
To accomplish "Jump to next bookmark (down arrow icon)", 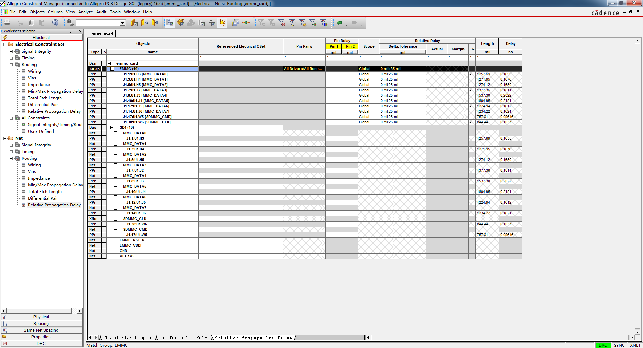I will pos(145,23).
